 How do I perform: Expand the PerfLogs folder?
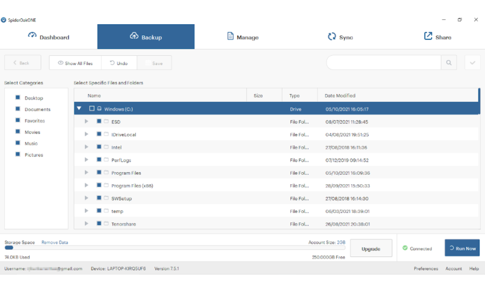[x=86, y=160]
